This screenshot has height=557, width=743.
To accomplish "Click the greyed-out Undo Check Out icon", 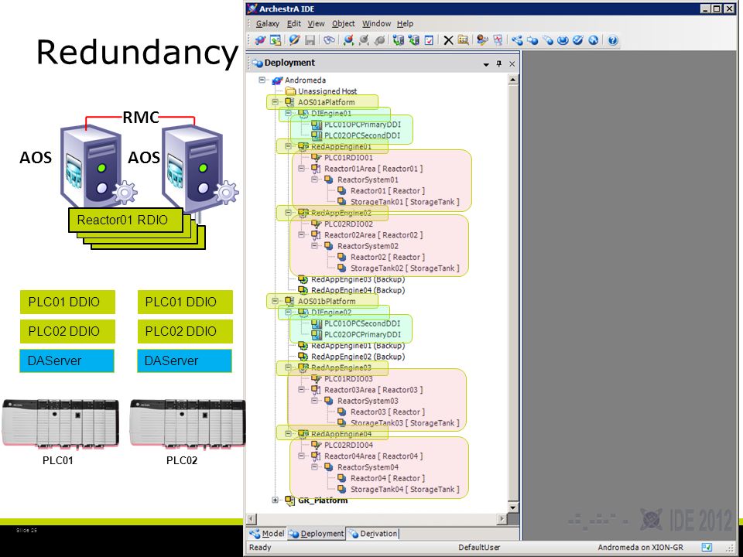I will click(379, 40).
